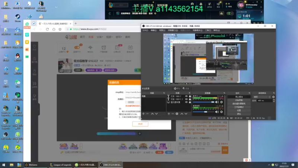This screenshot has width=298, height=168.
Task: Go back in the browser
Action: pos(34,29)
